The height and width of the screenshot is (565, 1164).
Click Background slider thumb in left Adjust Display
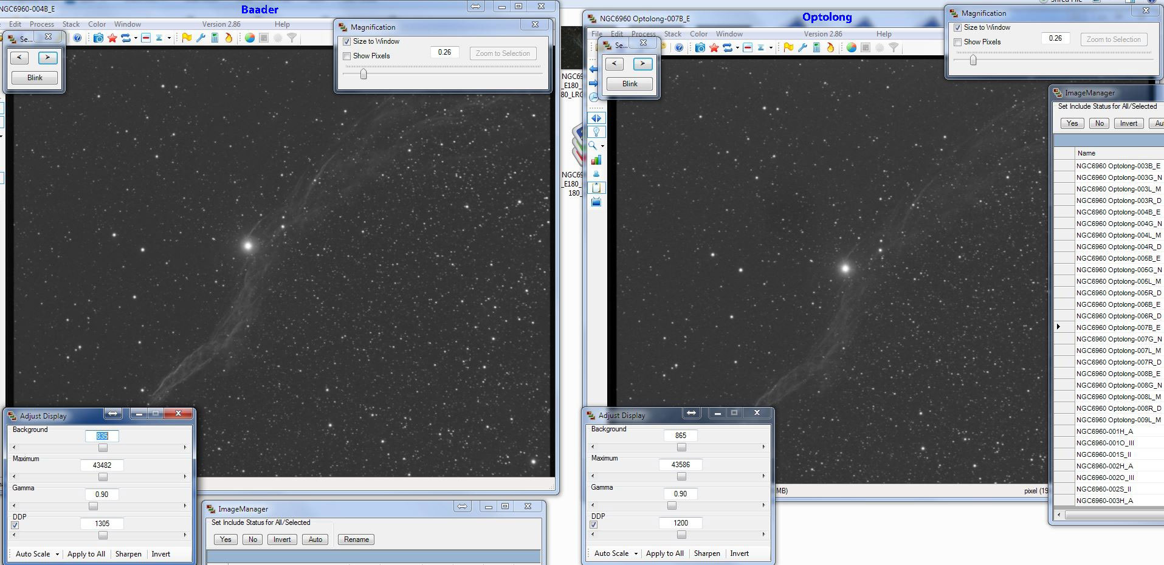coord(103,448)
